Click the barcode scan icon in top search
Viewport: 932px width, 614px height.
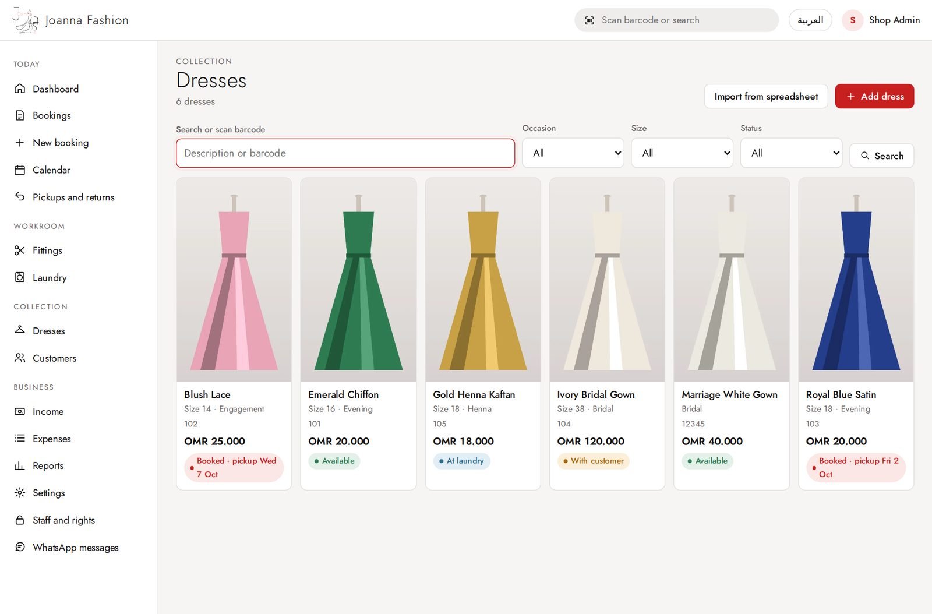[x=589, y=20]
